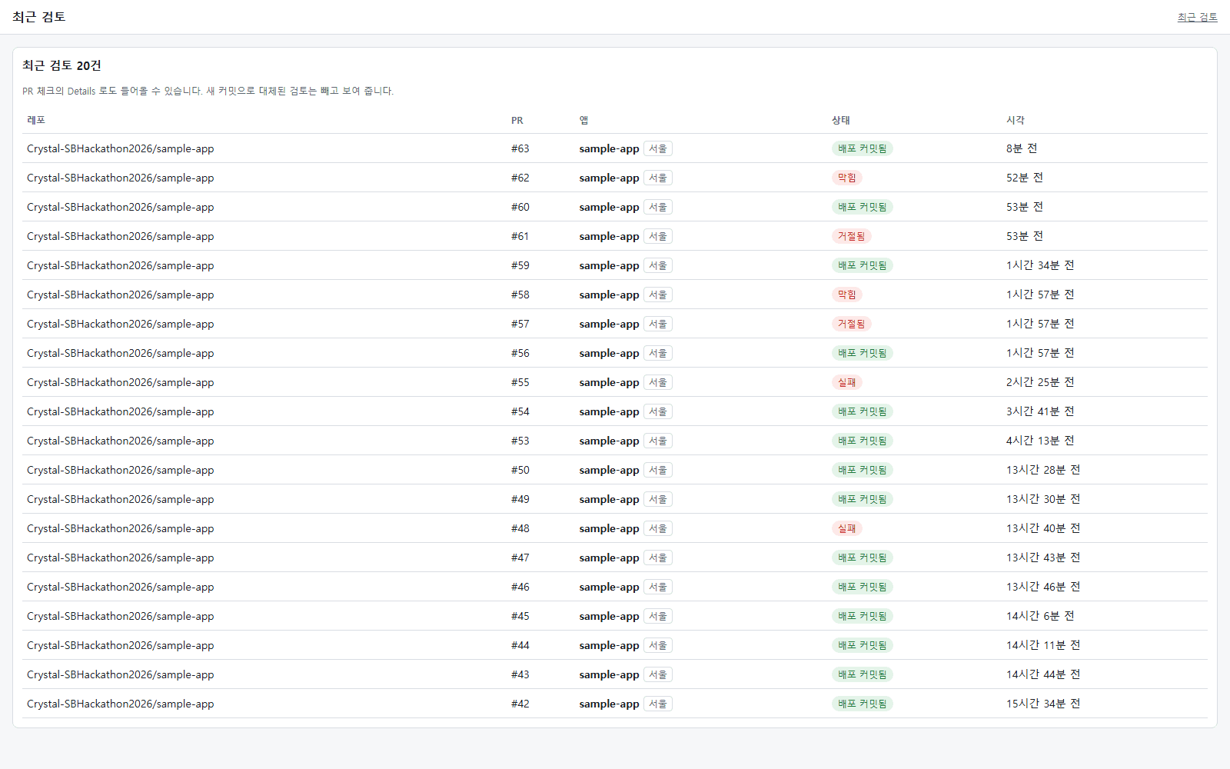Click the "1시간 34분 전" timestamp

1040,265
